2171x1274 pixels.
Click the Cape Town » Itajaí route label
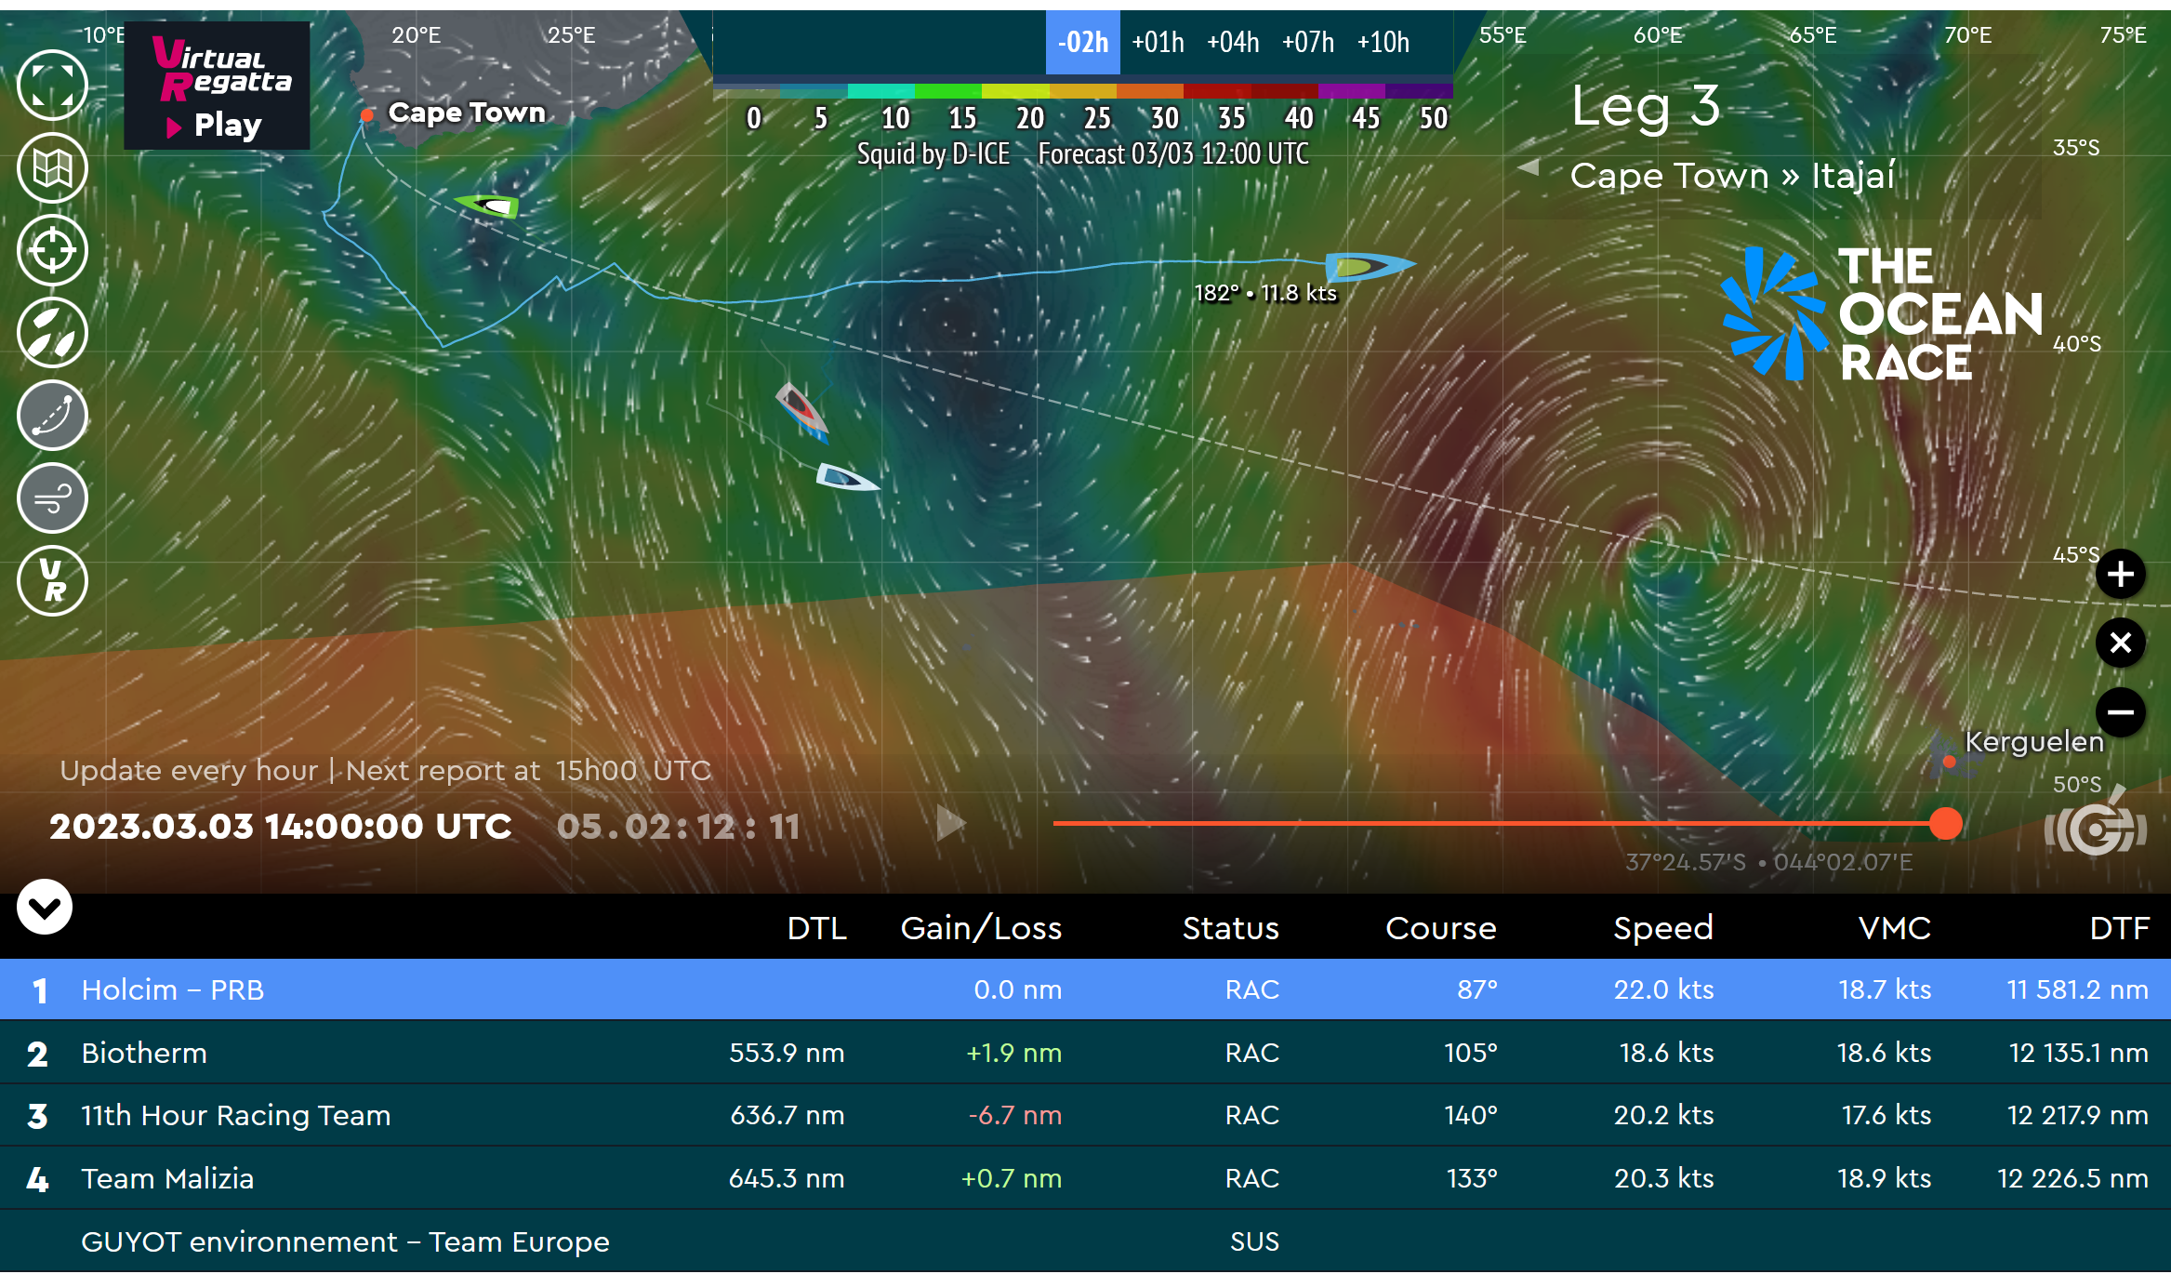[x=1732, y=176]
